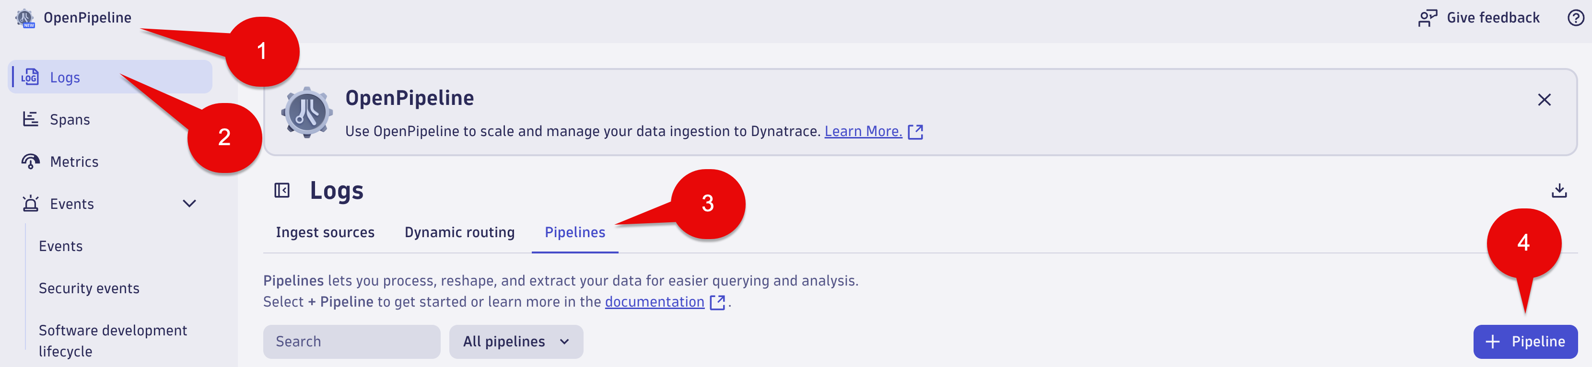Collapse the Events section chevron
1592x367 pixels.
pos(190,203)
